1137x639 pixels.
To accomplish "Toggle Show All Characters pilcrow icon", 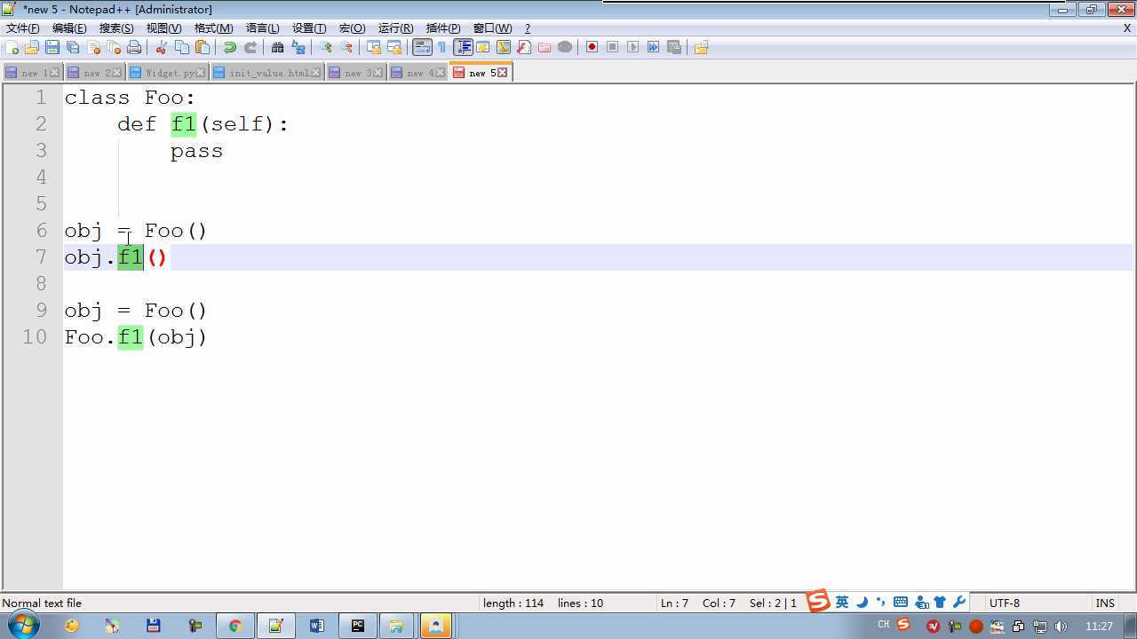I will tap(442, 47).
